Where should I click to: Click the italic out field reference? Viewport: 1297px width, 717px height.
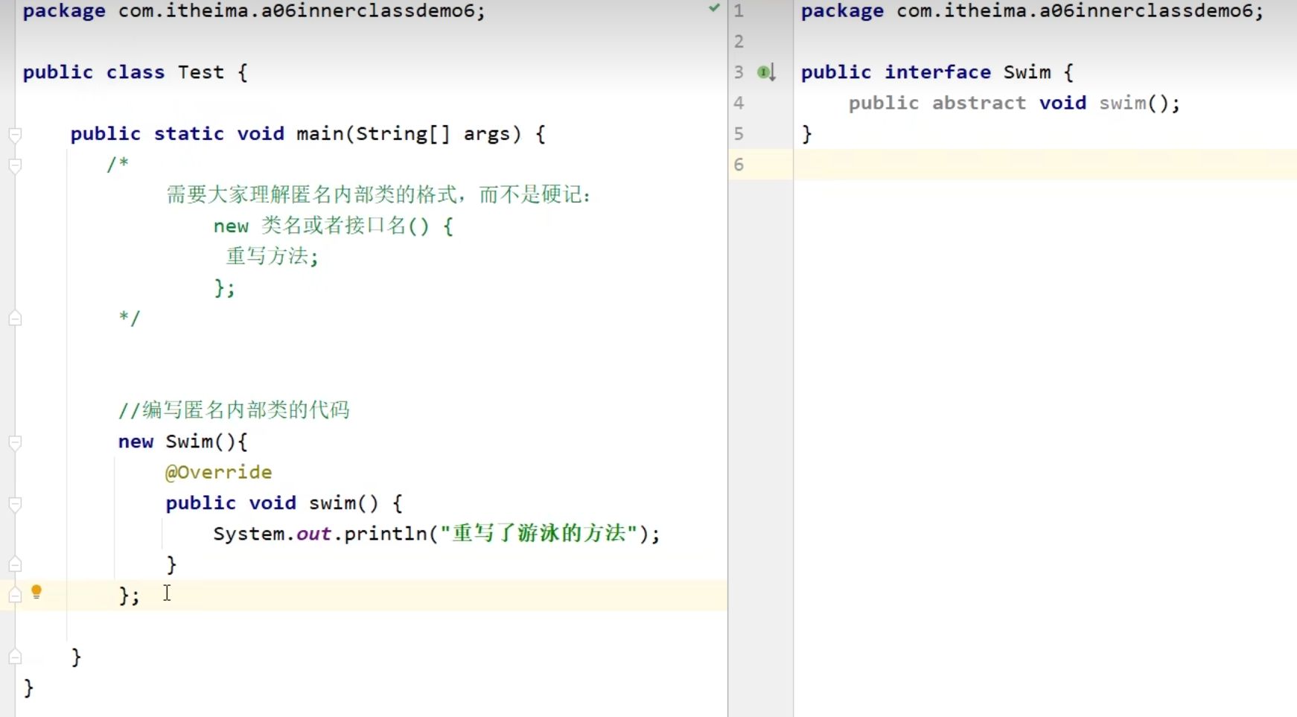pyautogui.click(x=313, y=534)
